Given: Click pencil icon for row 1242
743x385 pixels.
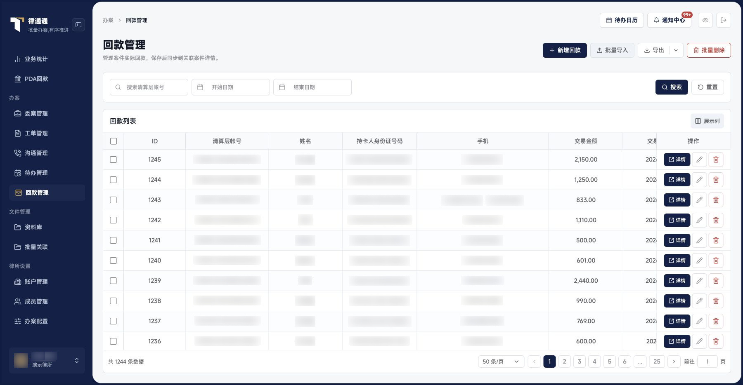Looking at the screenshot, I should (699, 220).
